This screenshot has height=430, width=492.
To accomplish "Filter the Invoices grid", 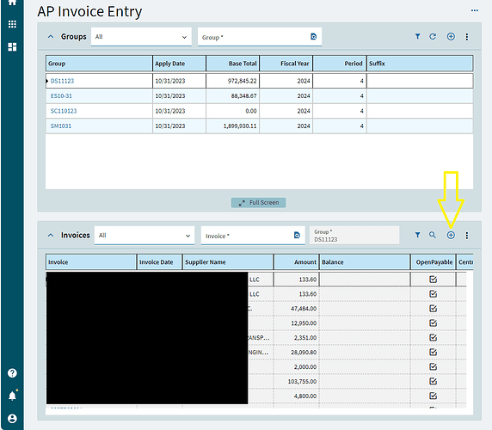I will point(417,235).
